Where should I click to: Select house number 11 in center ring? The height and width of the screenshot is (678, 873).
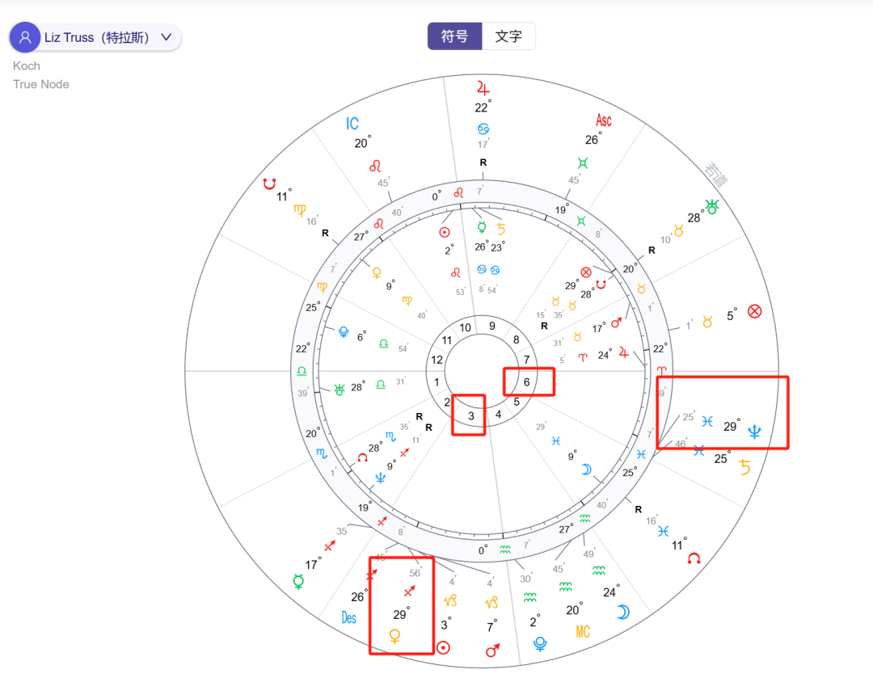click(447, 340)
